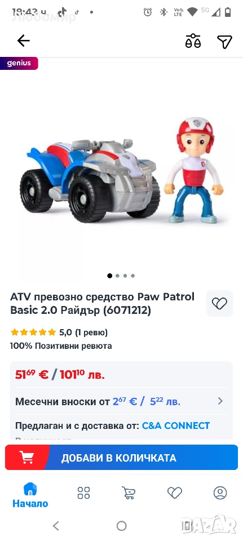Open the account profile icon
Viewport: 243px width, 541px height.
tap(220, 493)
